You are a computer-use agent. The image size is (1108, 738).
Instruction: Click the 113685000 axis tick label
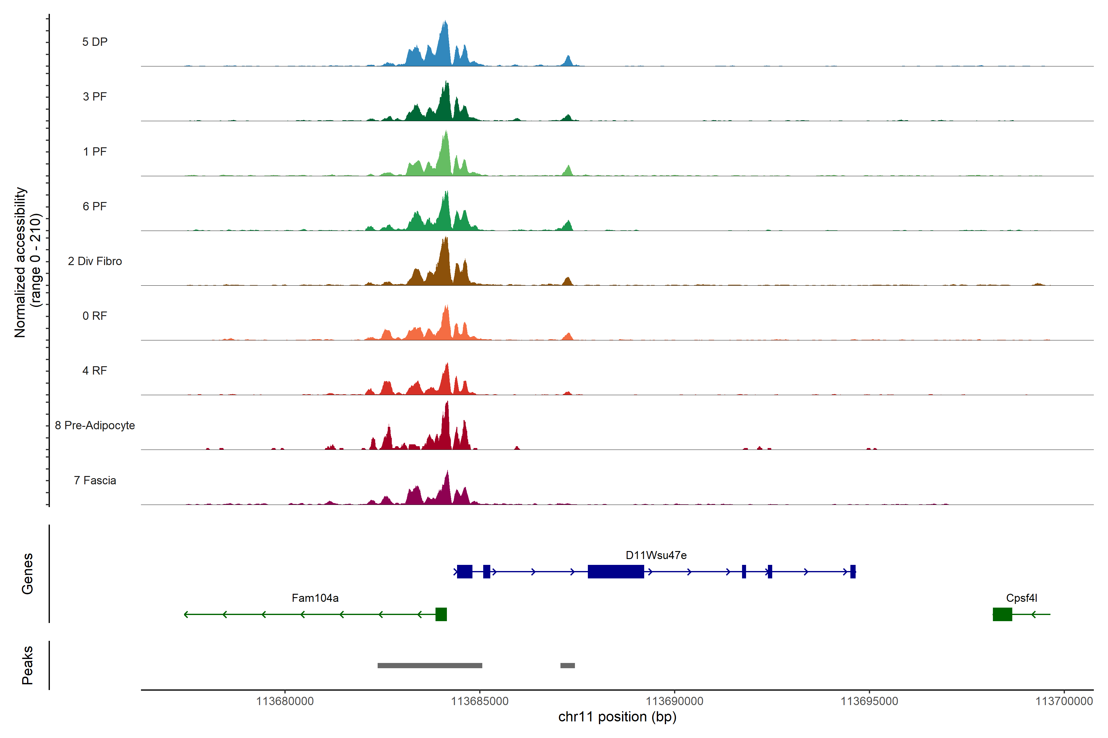[480, 701]
